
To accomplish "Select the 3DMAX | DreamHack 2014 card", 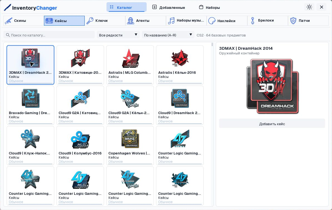I will [30, 65].
